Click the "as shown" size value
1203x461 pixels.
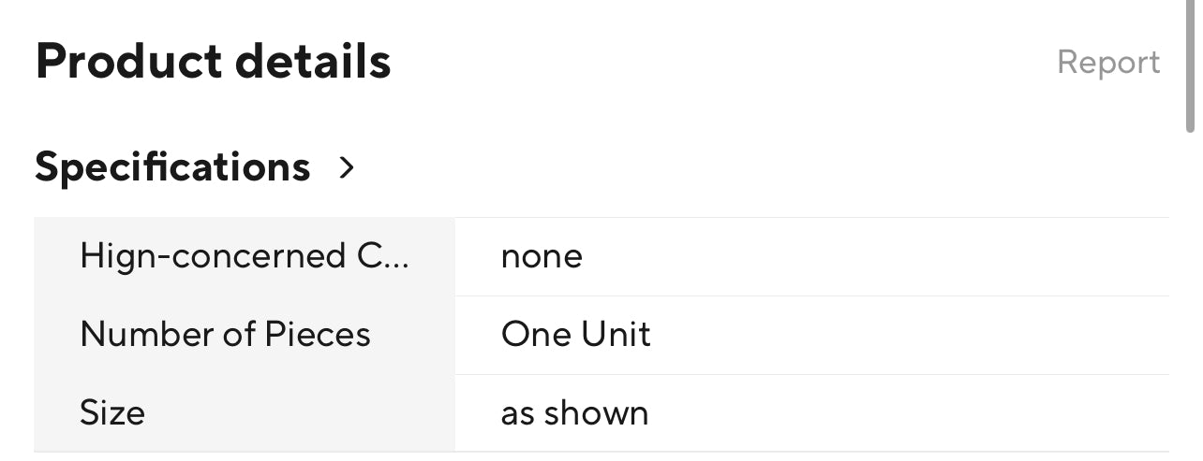574,412
